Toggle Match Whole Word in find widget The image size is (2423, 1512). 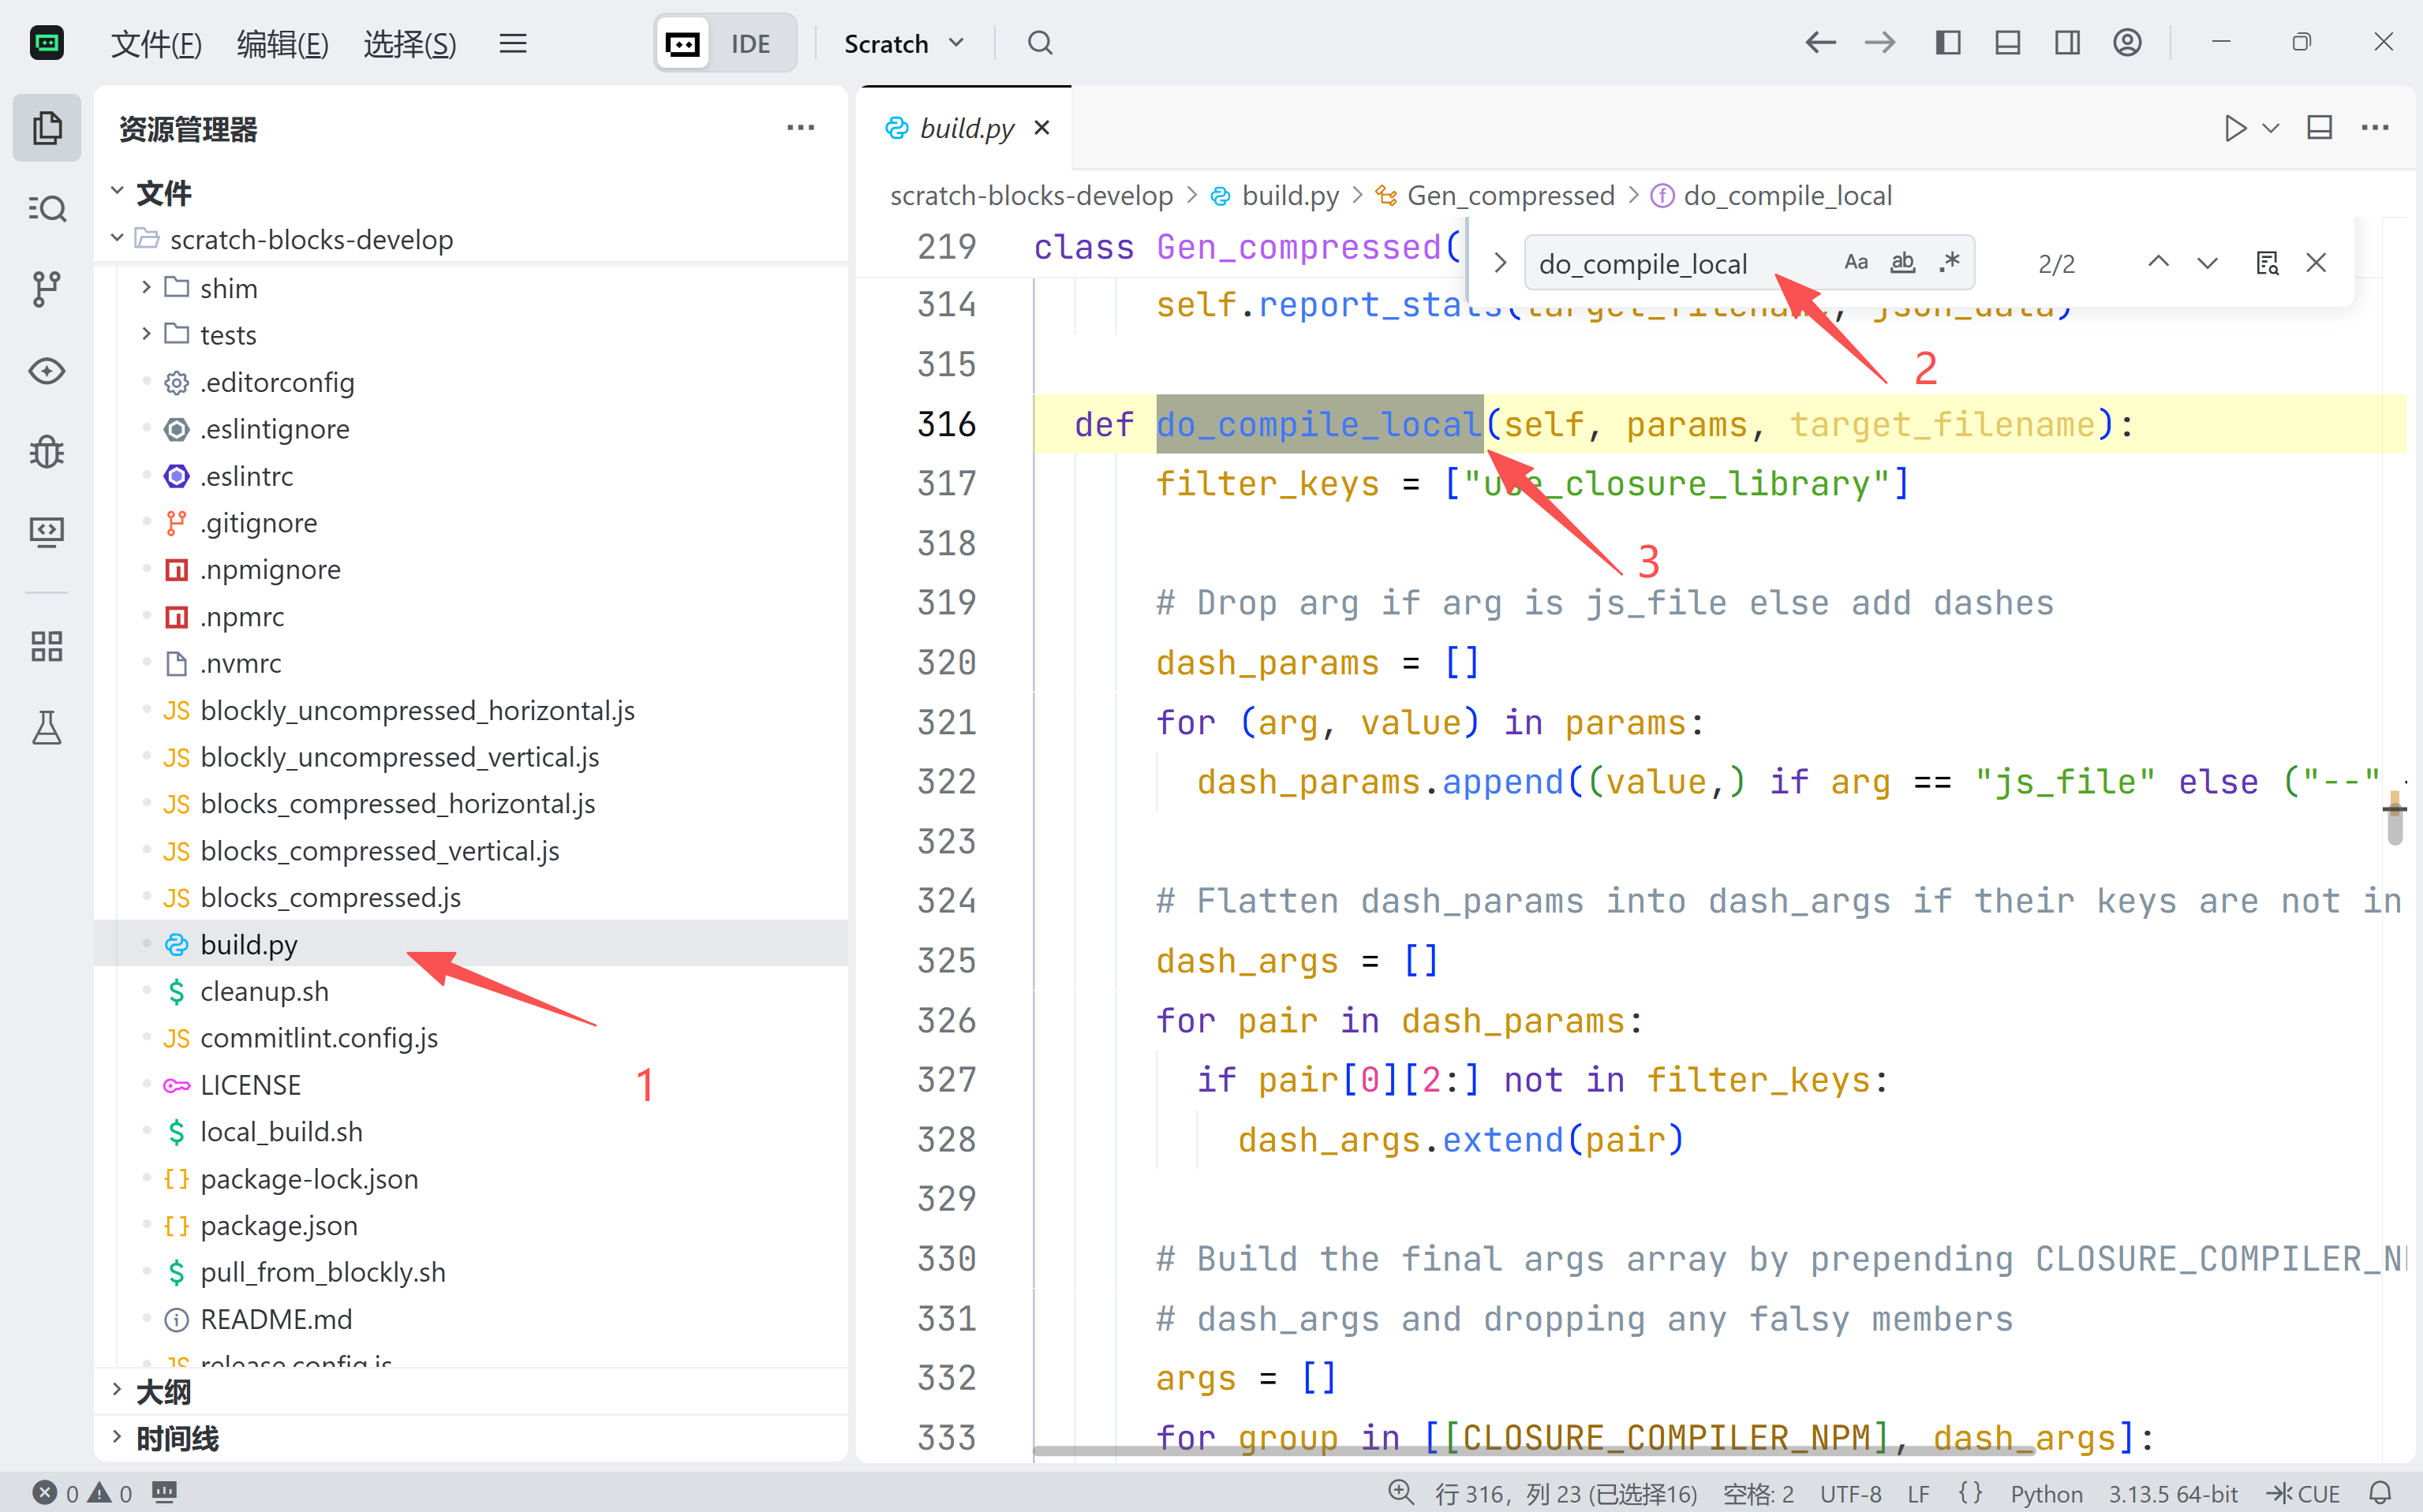pos(1901,263)
